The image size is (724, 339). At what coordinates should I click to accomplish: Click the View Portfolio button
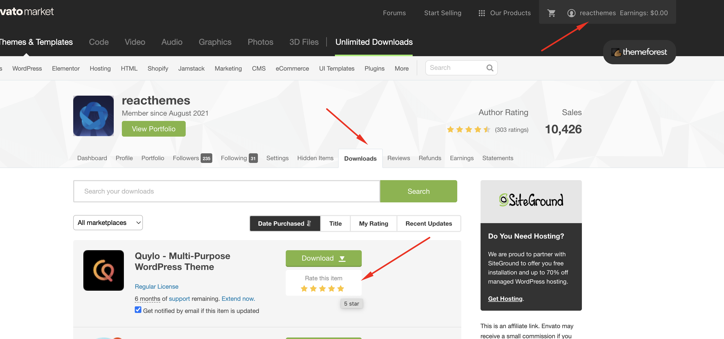(154, 129)
